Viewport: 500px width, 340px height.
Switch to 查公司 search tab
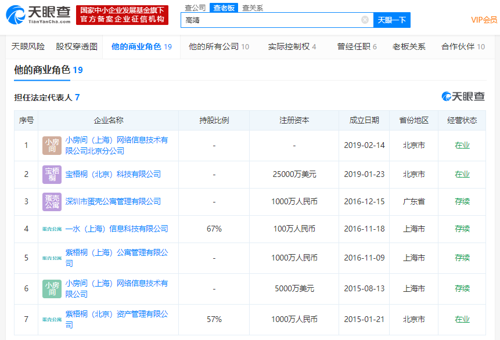point(195,8)
